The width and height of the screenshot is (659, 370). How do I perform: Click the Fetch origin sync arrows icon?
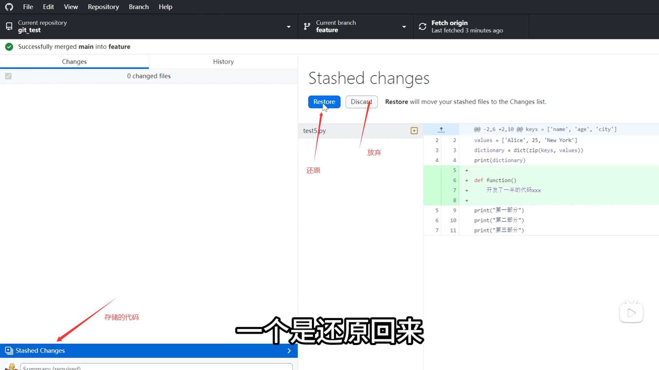coord(423,26)
